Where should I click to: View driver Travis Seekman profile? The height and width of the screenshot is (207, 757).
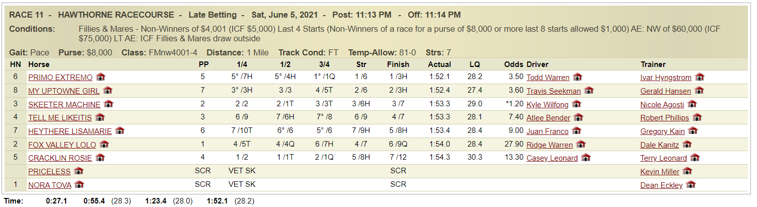(x=554, y=91)
